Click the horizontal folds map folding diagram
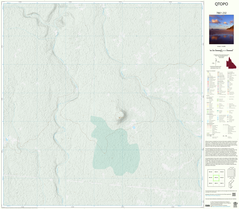The image size is (239, 209). (232, 173)
